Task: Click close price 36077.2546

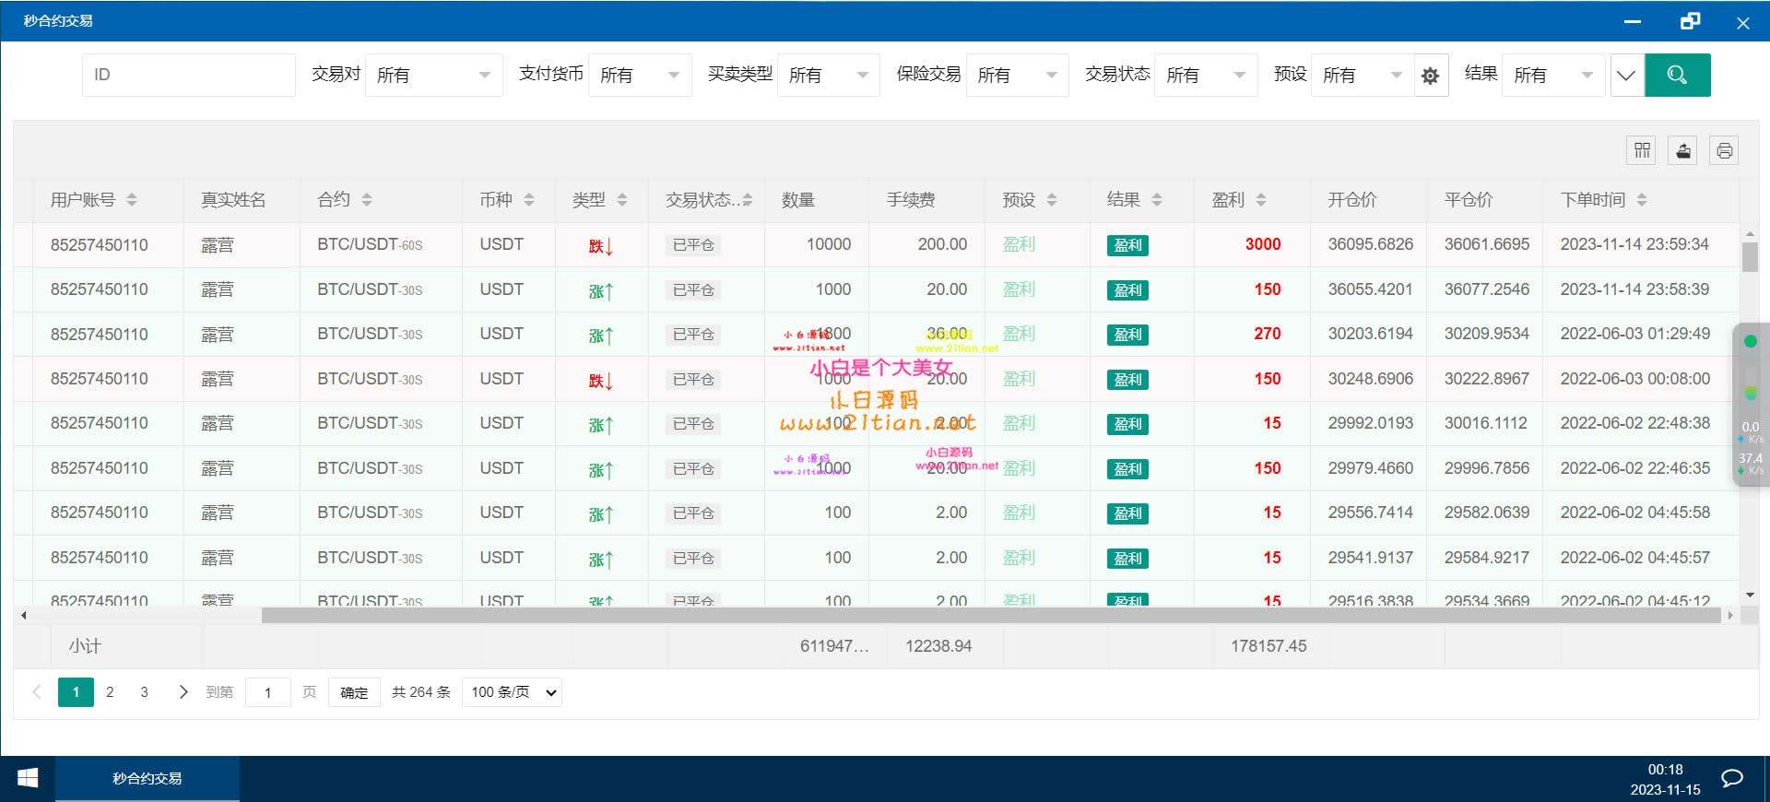Action: (1487, 289)
